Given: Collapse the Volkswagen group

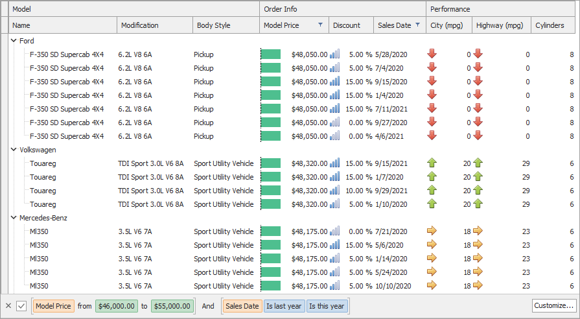Looking at the screenshot, I should 14,150.
